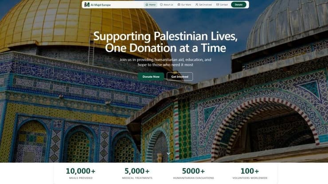
Task: Select the 5,000+ Medical Treatments stat
Action: 137,173
